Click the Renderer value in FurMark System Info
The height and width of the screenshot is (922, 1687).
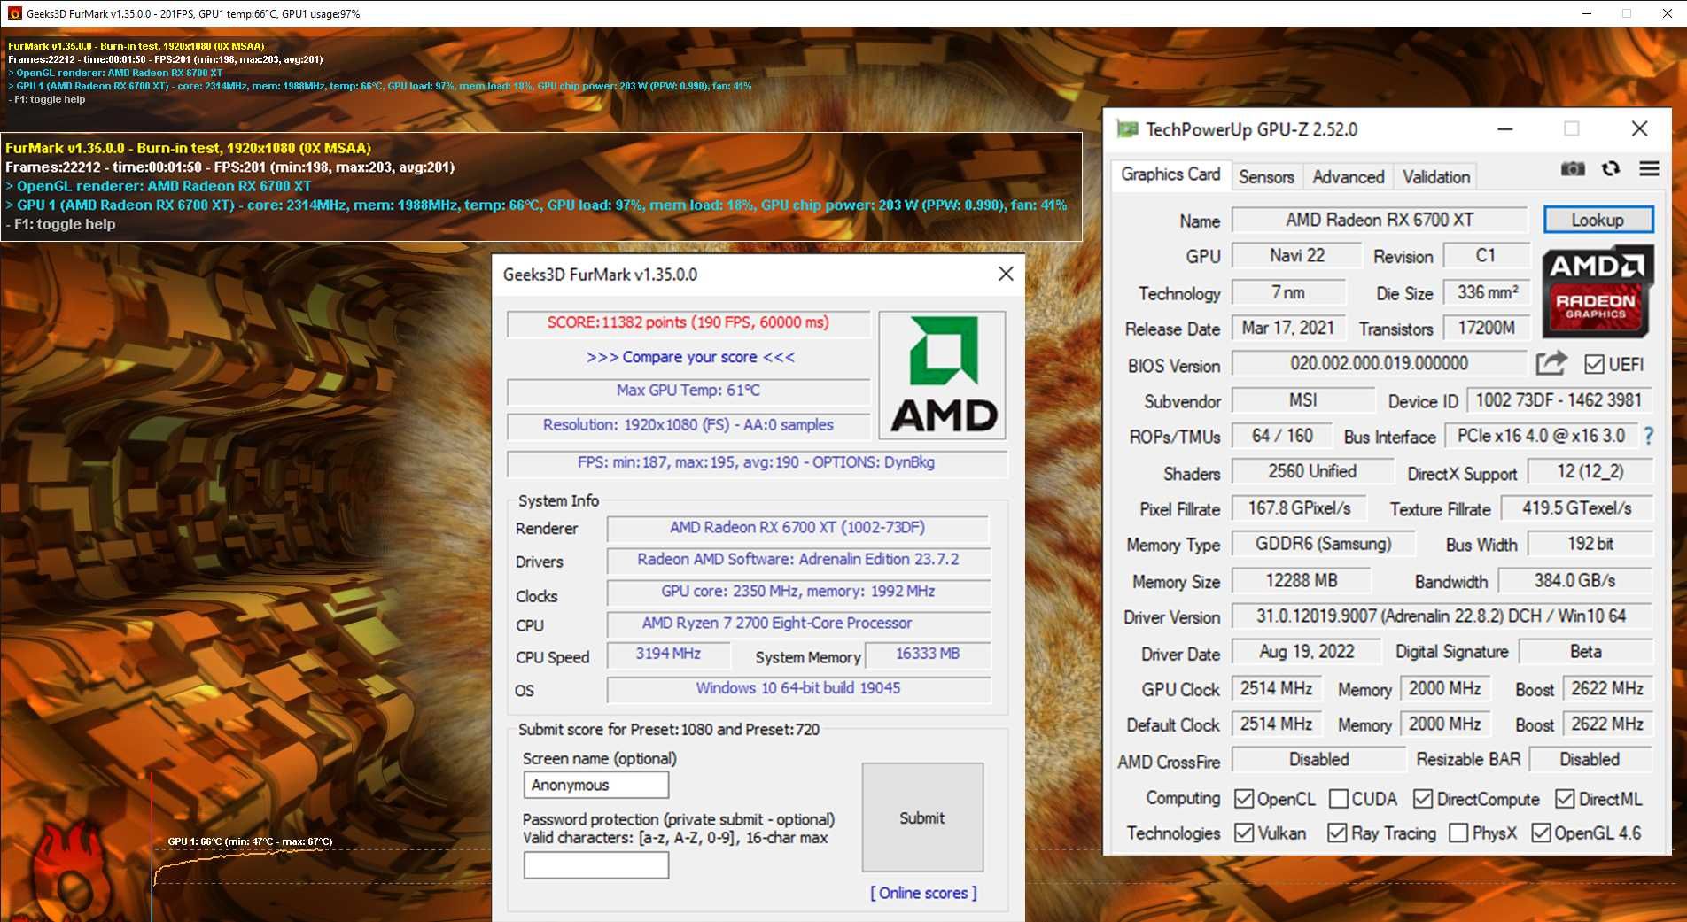point(797,528)
